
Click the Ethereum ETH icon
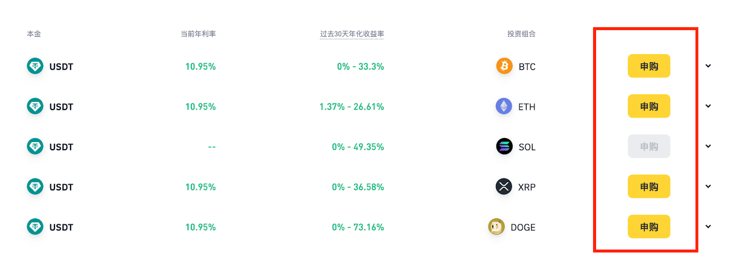click(503, 106)
